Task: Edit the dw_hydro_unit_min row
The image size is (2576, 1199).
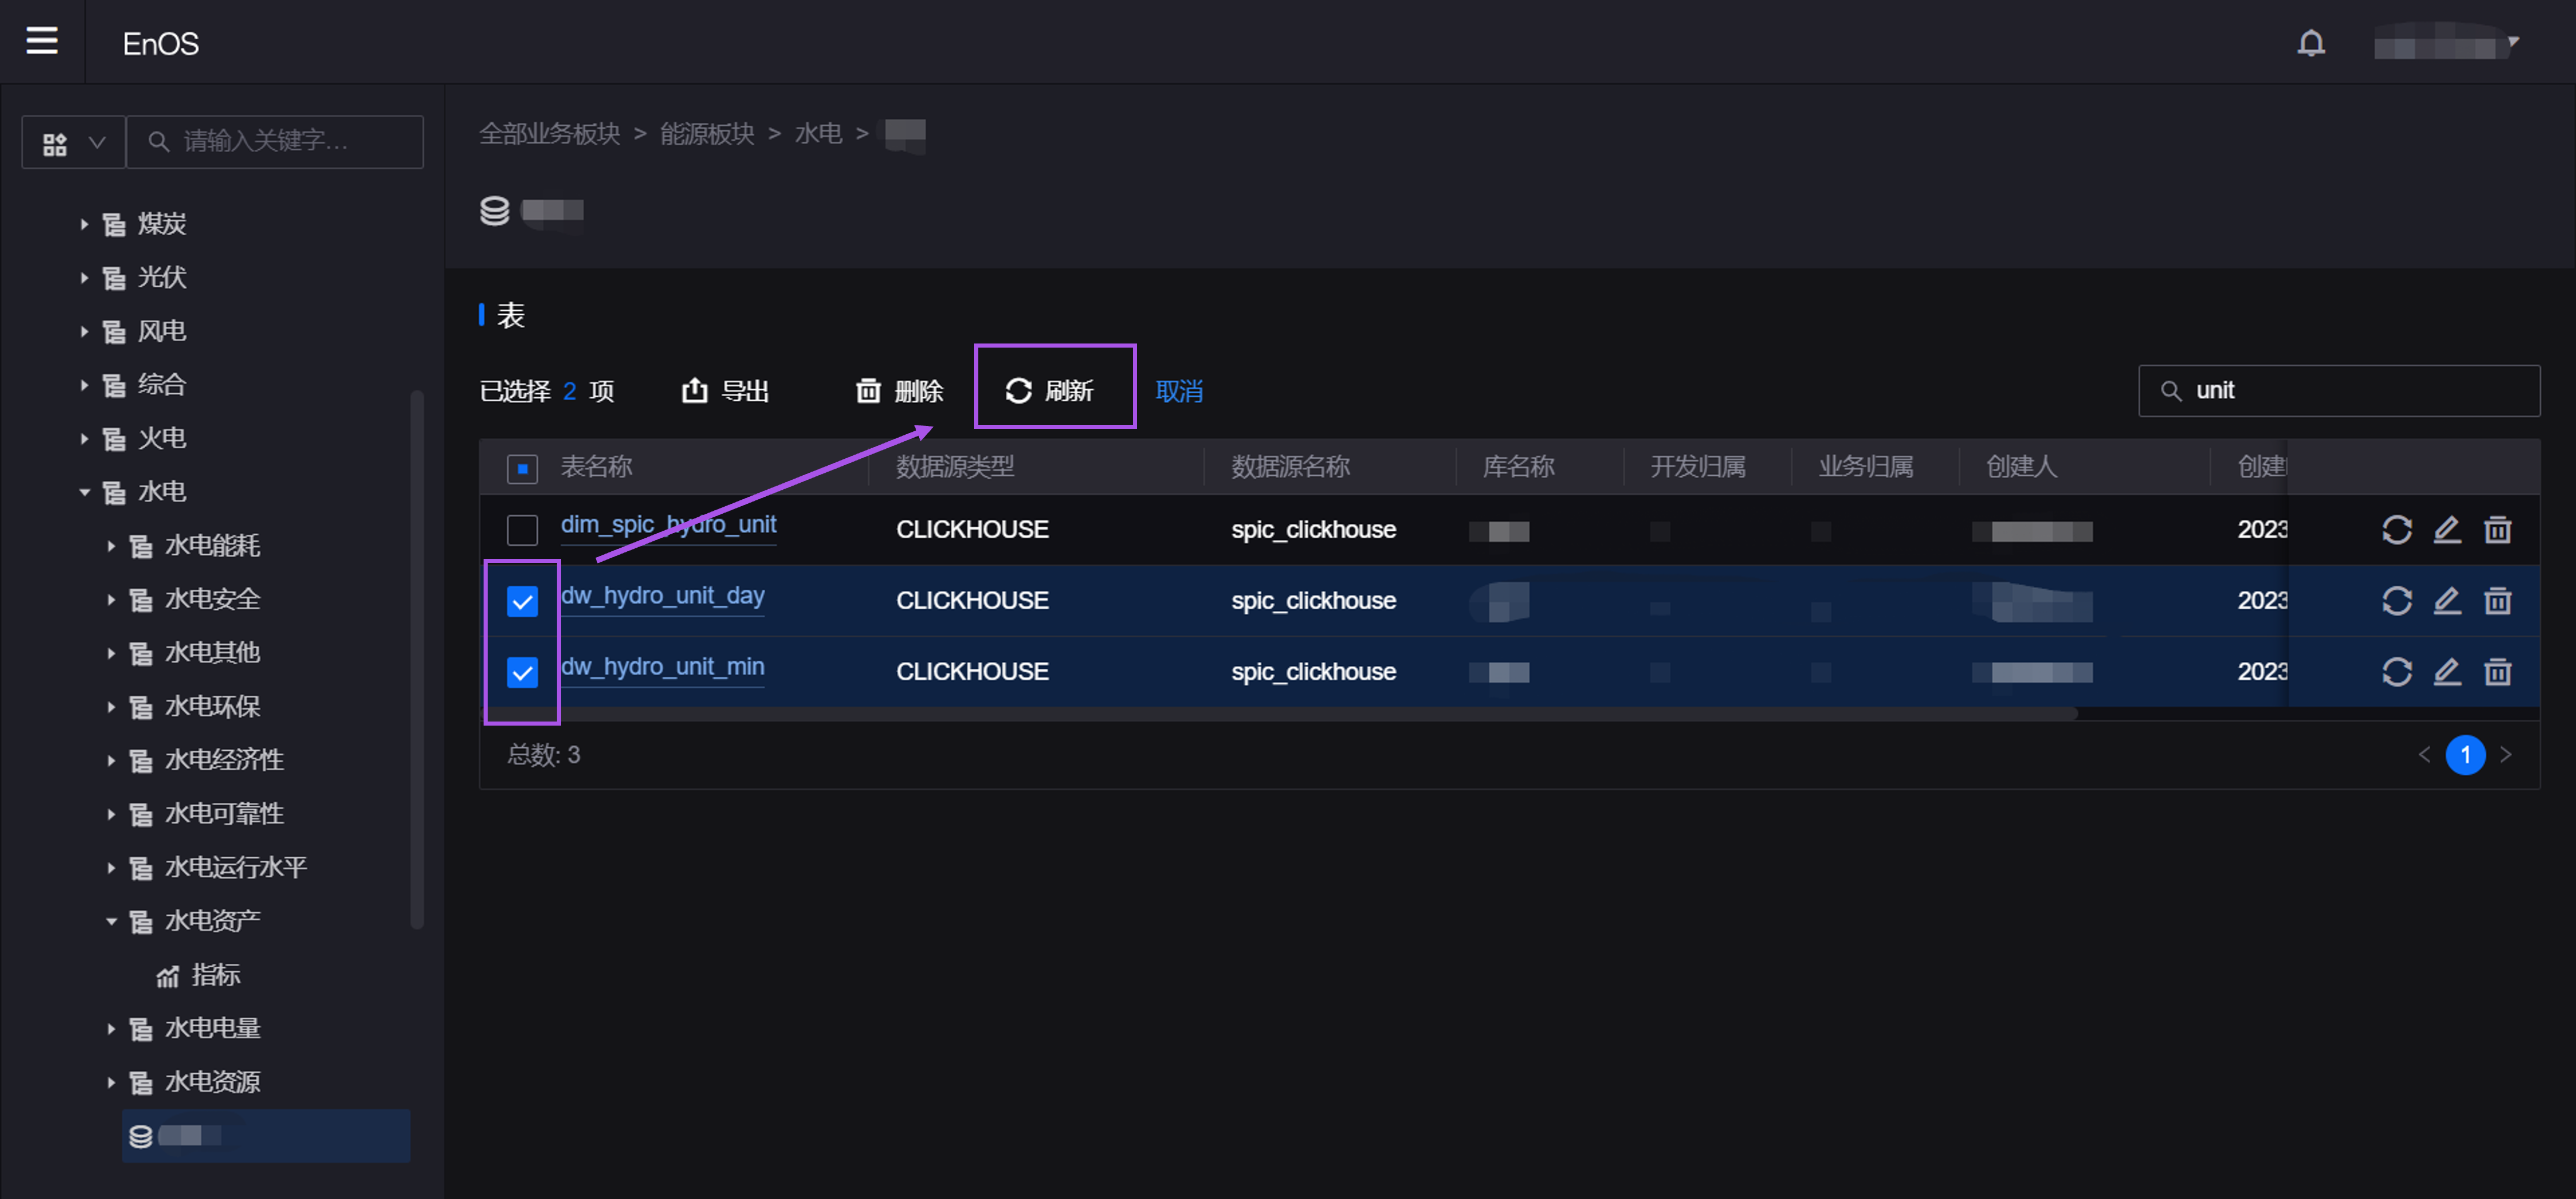Action: coord(2447,672)
